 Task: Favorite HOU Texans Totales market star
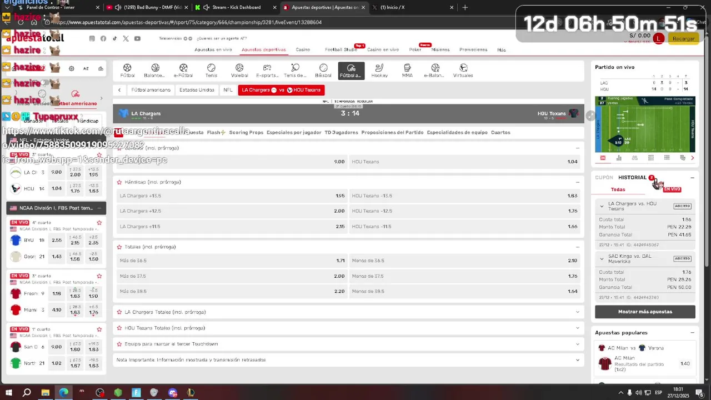click(x=119, y=328)
